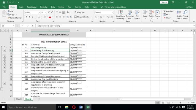Click the Orientation text angle icon

pyautogui.click(x=68, y=12)
